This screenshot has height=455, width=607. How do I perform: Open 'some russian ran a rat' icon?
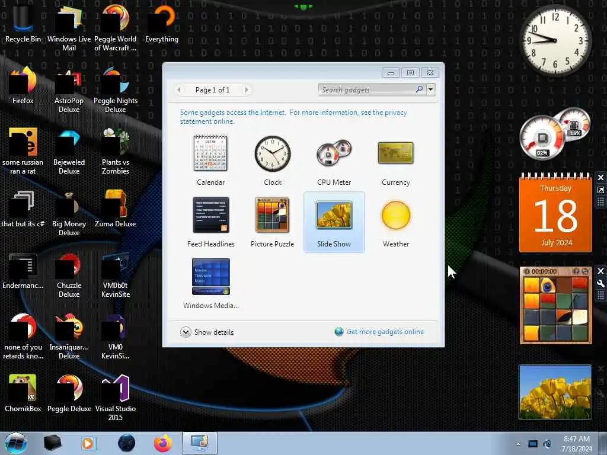(x=23, y=152)
